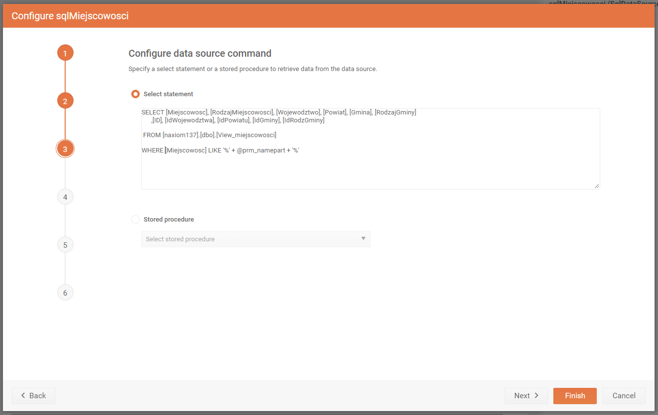Viewport: 658px width, 415px height.
Task: Select step 4 in the stepper
Action: tap(65, 197)
